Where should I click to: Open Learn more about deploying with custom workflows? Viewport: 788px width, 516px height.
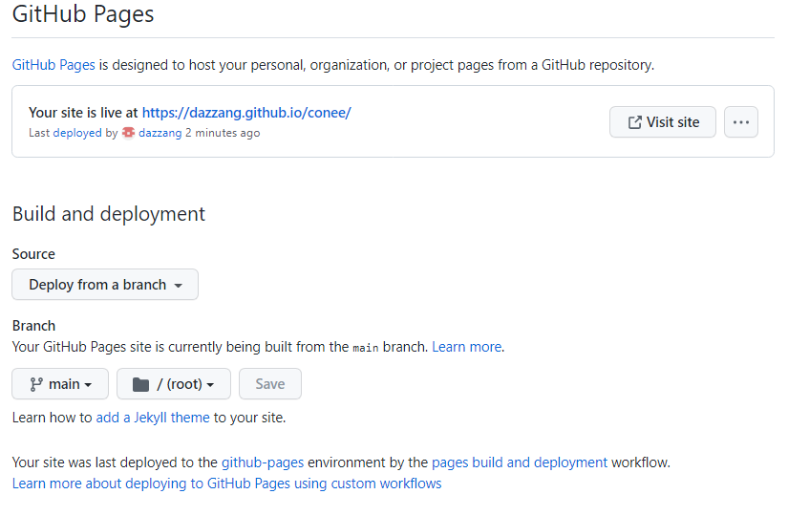[x=227, y=484]
